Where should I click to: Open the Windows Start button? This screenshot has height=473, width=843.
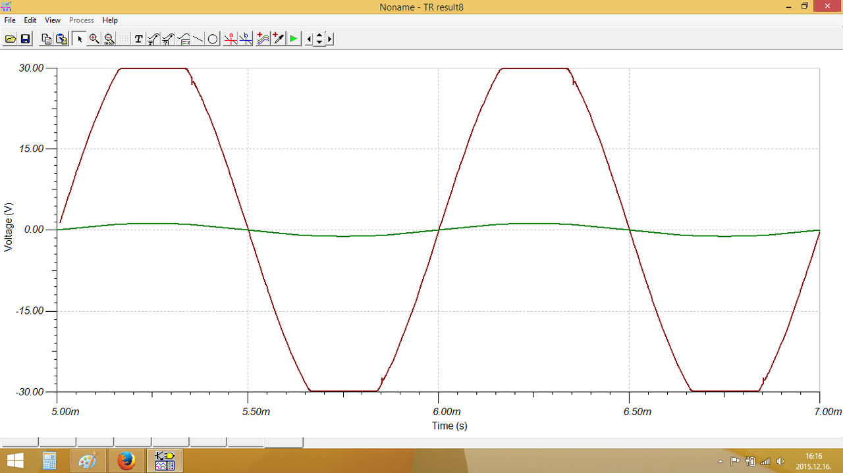click(14, 461)
